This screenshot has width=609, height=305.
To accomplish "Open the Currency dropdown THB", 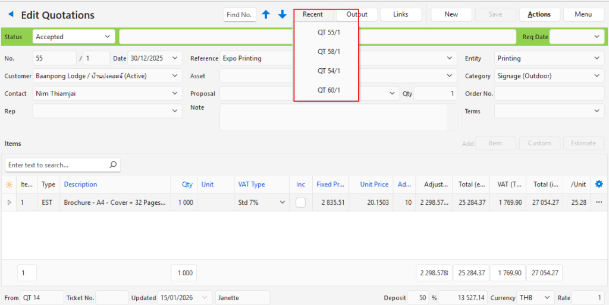I will point(547,298).
